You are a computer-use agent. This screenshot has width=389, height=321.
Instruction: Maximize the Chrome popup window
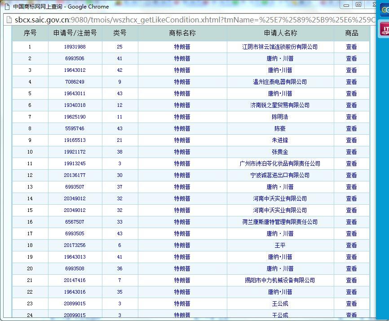[358, 5]
